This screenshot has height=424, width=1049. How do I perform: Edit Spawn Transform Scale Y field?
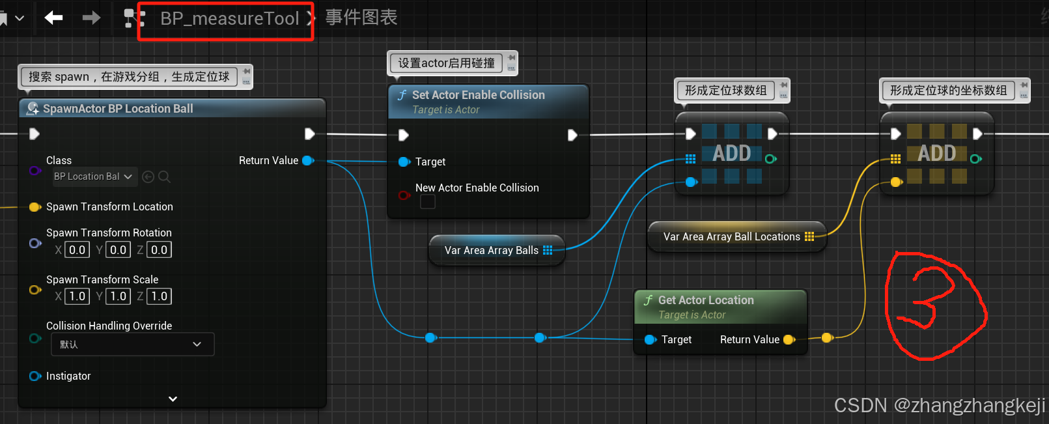(x=118, y=296)
